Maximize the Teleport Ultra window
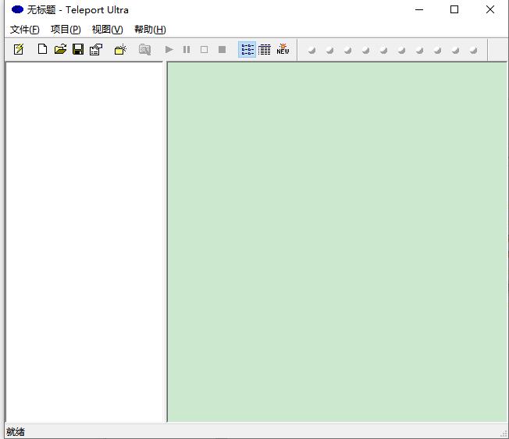The image size is (509, 439). tap(454, 9)
